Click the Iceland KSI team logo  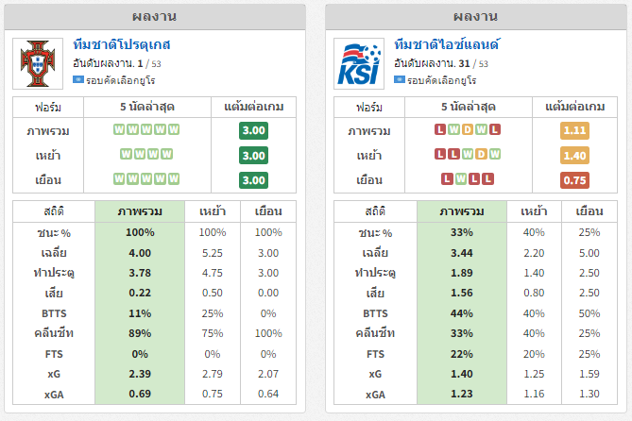(x=359, y=63)
